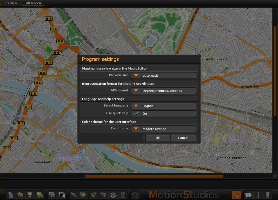
Task: Click the magic wand color wheel icon
Action: (x=84, y=195)
